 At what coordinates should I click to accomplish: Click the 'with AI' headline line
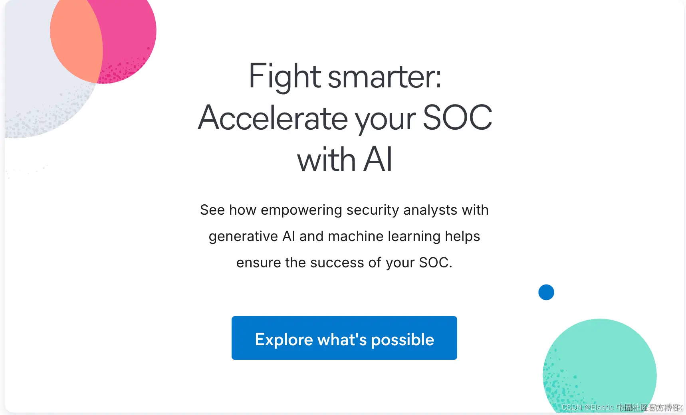[345, 160]
